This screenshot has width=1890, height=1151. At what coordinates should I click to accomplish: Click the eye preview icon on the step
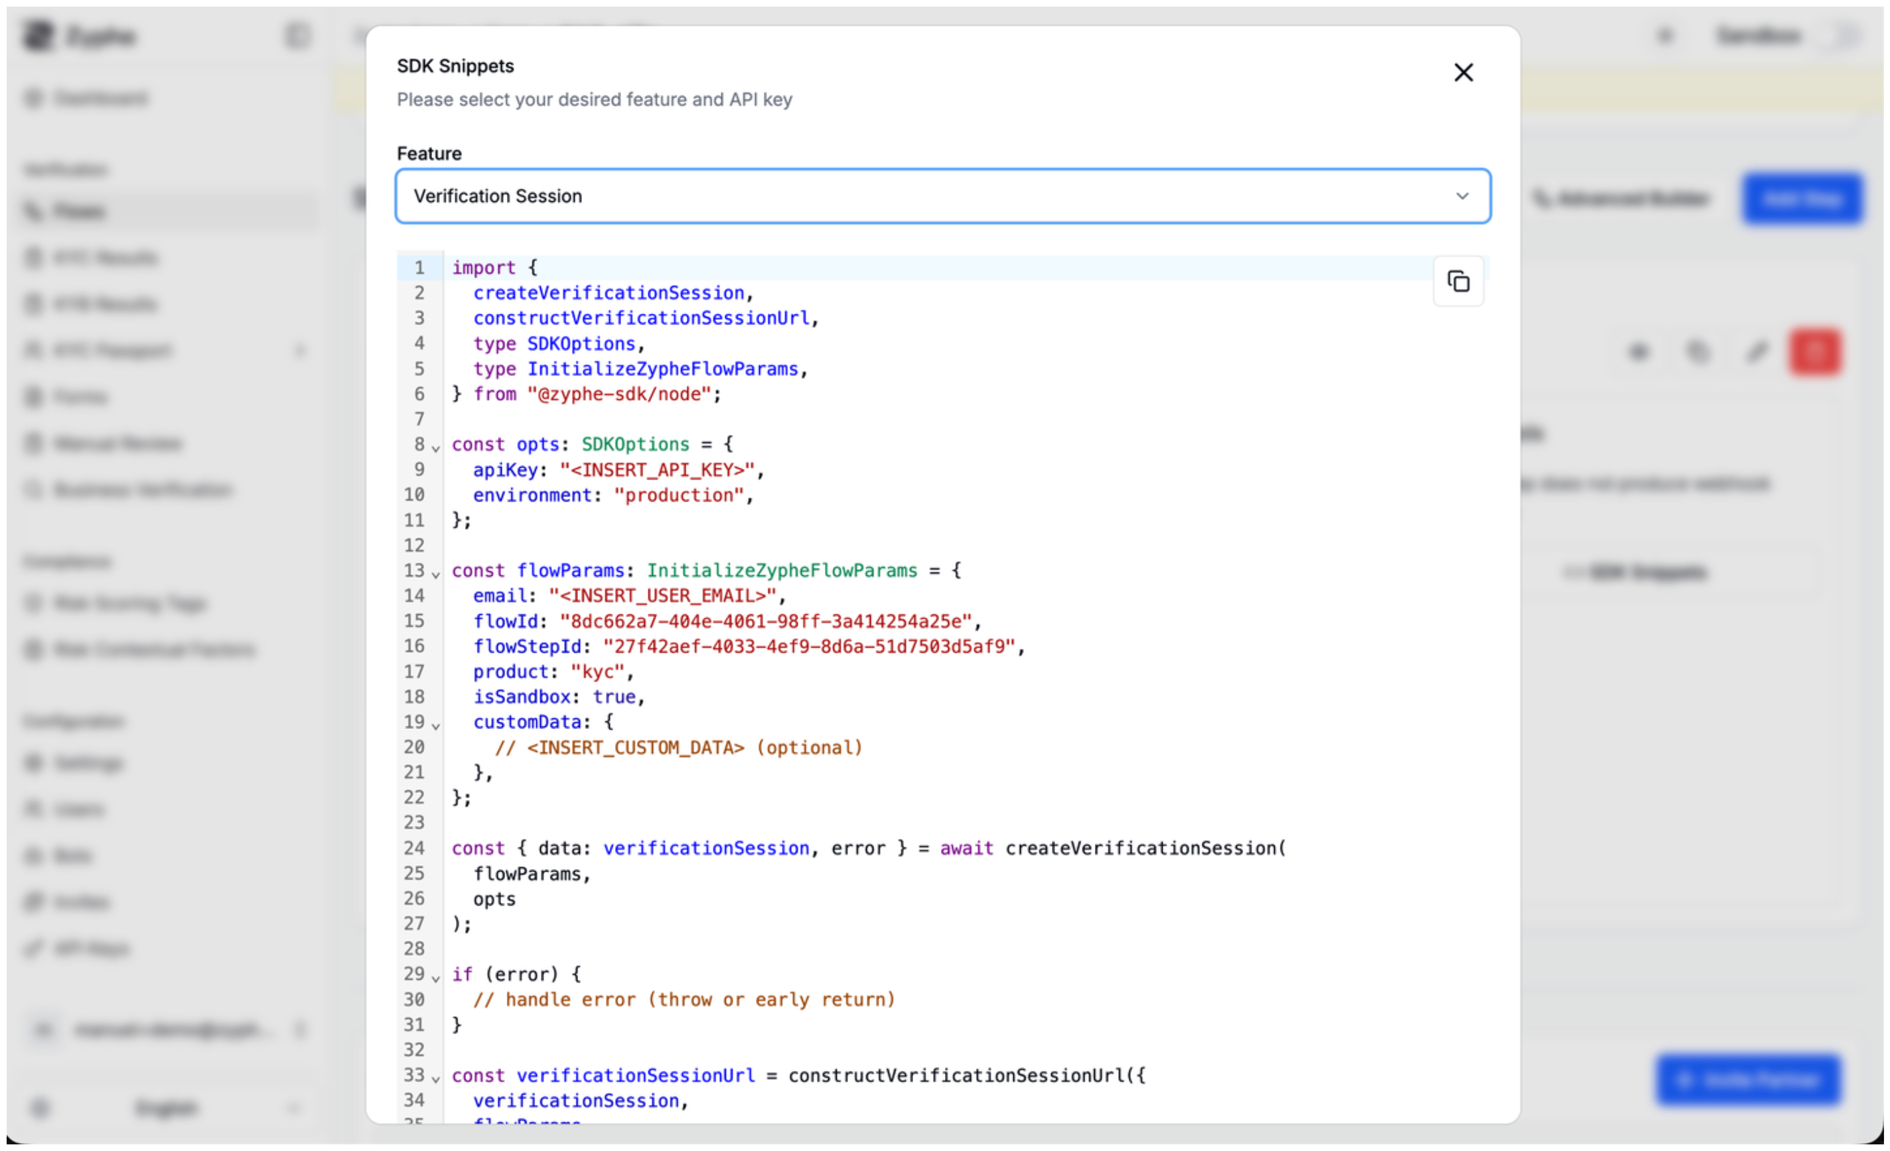tap(1638, 352)
